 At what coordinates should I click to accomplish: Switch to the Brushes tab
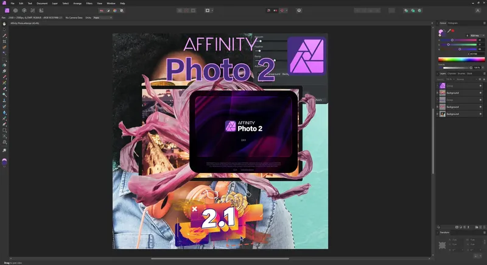point(461,74)
